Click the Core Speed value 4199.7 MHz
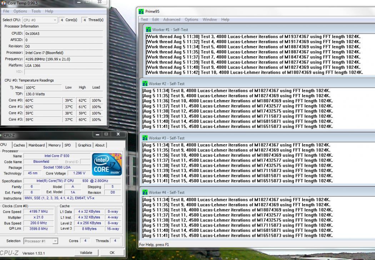Screen dimensions: 375x260 (x=39, y=212)
